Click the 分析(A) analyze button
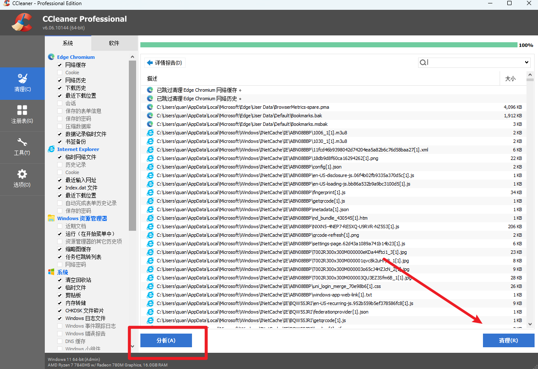 tap(166, 340)
